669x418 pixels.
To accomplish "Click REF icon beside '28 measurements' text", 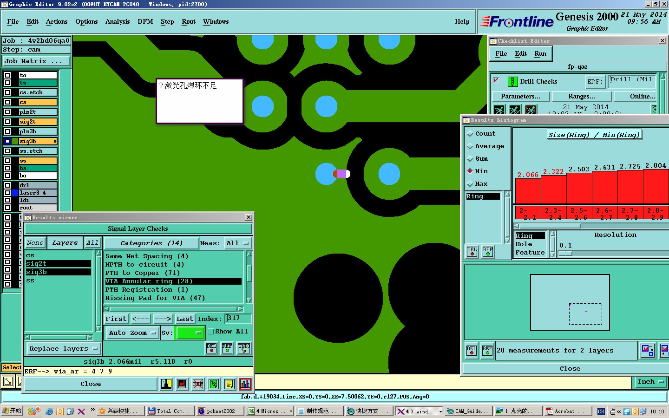I will click(487, 351).
